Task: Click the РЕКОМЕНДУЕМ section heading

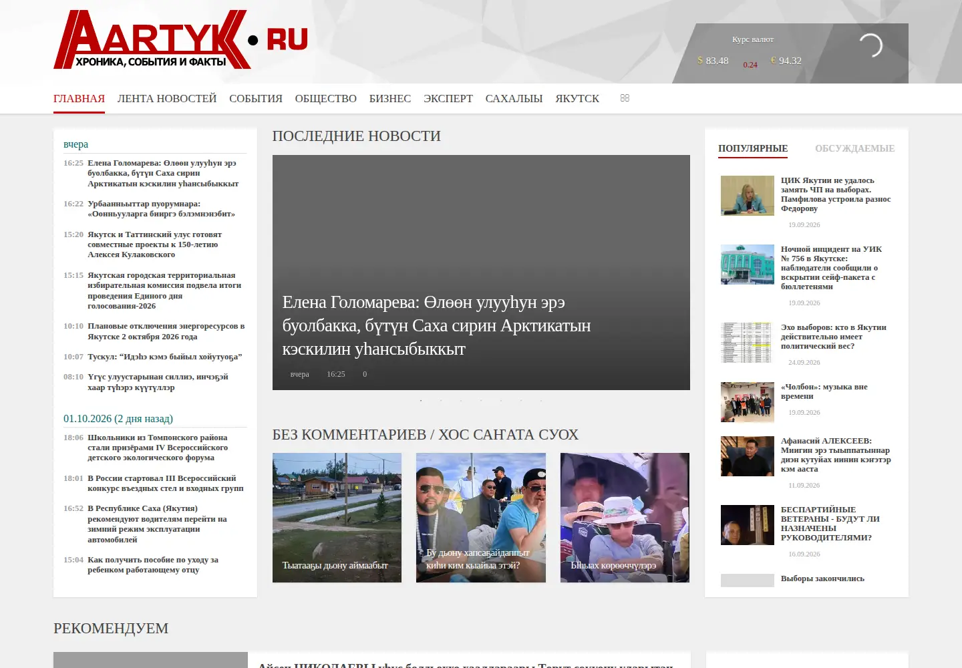Action: pyautogui.click(x=111, y=629)
